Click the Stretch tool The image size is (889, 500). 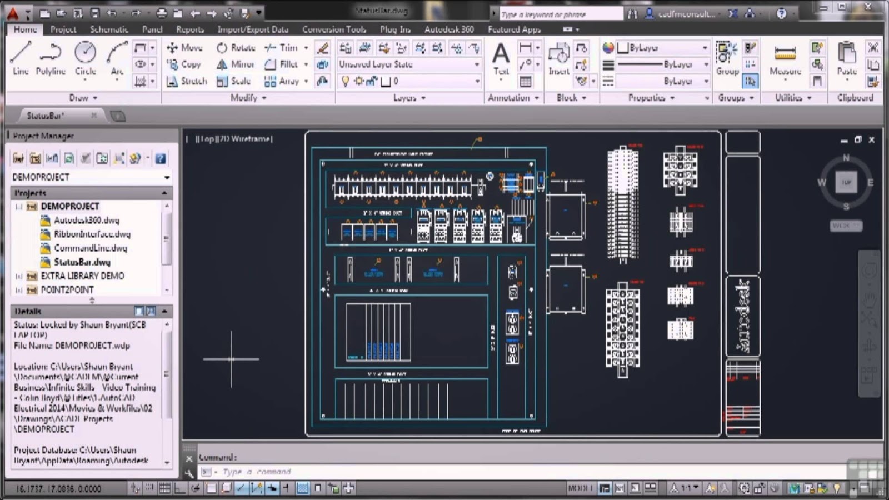(187, 81)
